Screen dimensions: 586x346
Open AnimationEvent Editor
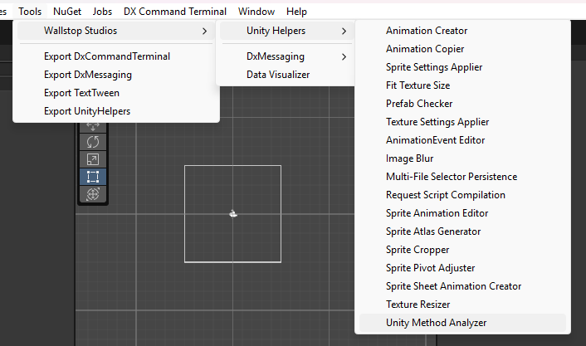point(436,140)
